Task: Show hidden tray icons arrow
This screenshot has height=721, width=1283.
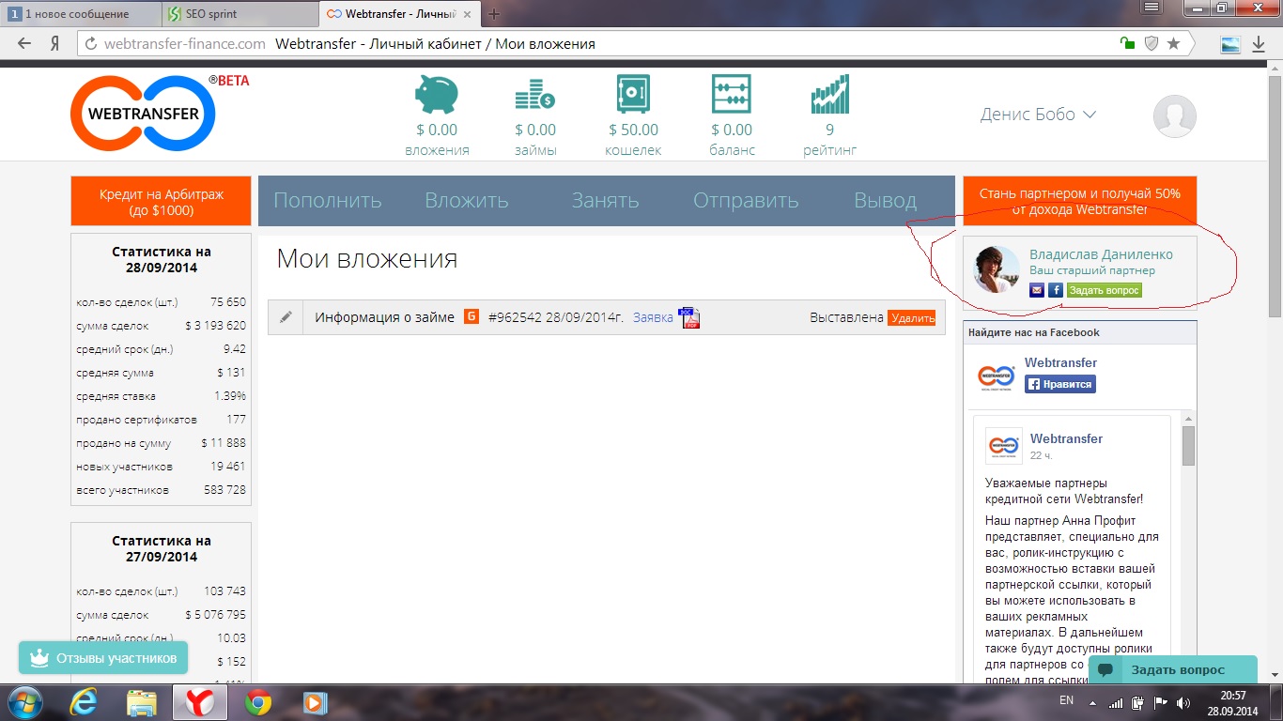Action: click(1092, 702)
